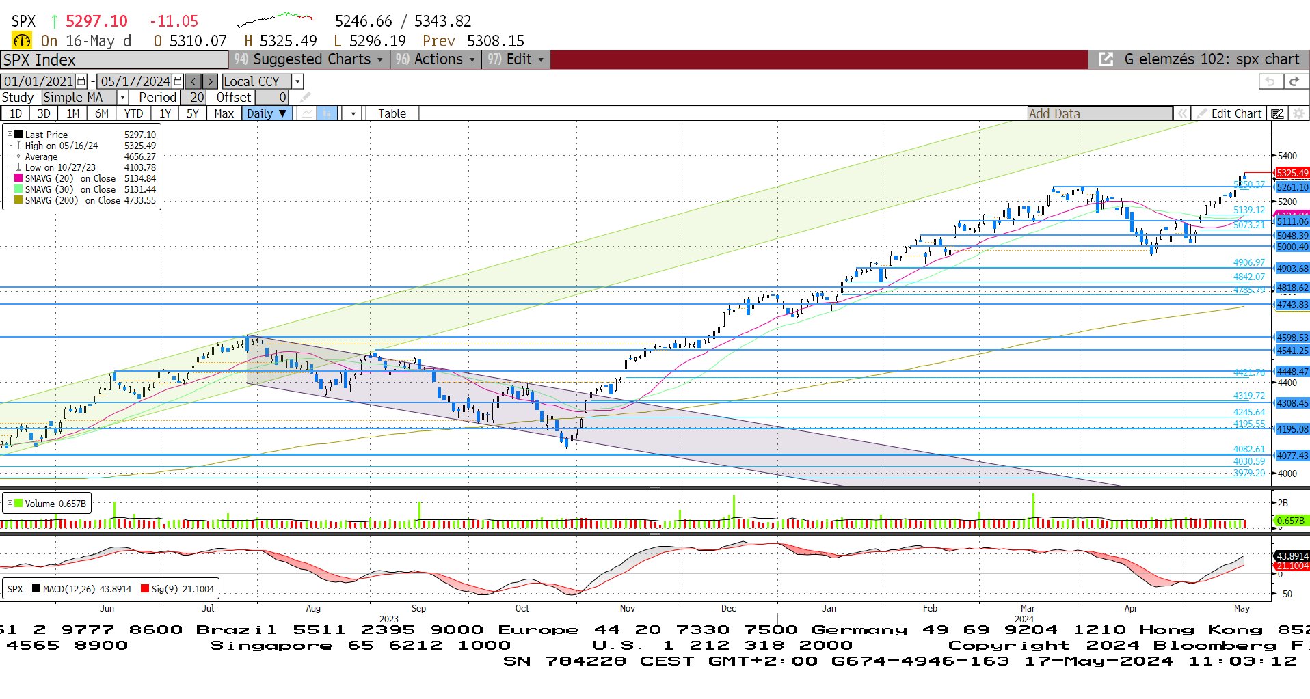Click the Average marker icon in legend

point(18,156)
